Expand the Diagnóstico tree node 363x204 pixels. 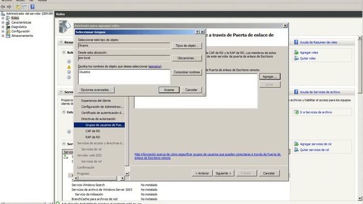[x=3, y=27]
